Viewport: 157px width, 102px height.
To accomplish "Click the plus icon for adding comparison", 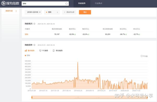I will point(65,12).
